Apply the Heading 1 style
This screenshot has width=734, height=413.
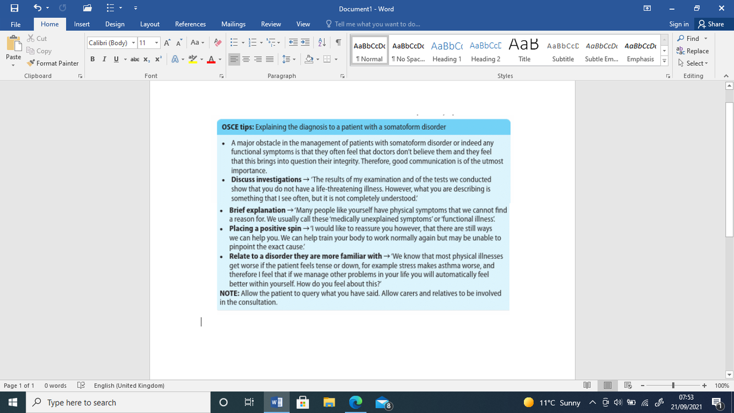[x=447, y=50]
